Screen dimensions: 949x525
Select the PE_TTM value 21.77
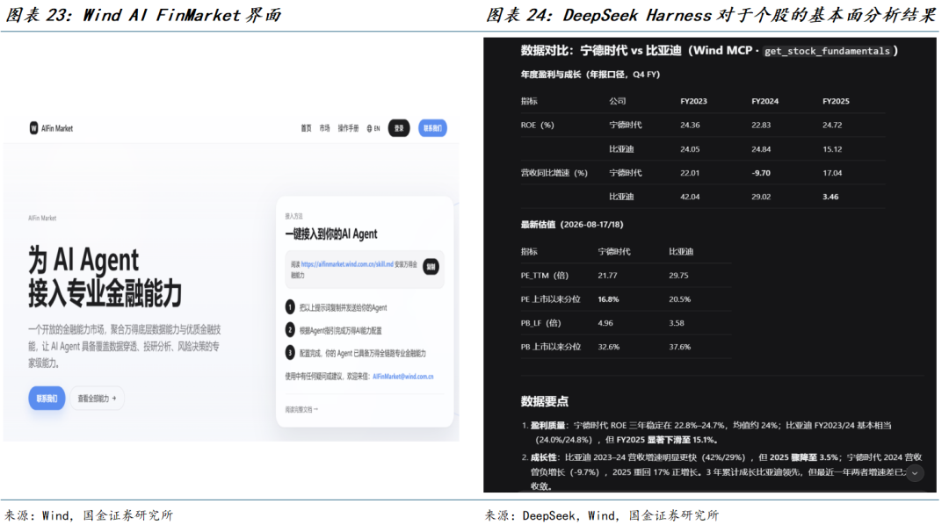point(608,276)
